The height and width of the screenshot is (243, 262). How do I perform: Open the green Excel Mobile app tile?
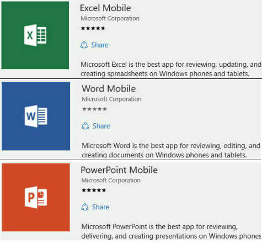[x=35, y=35]
